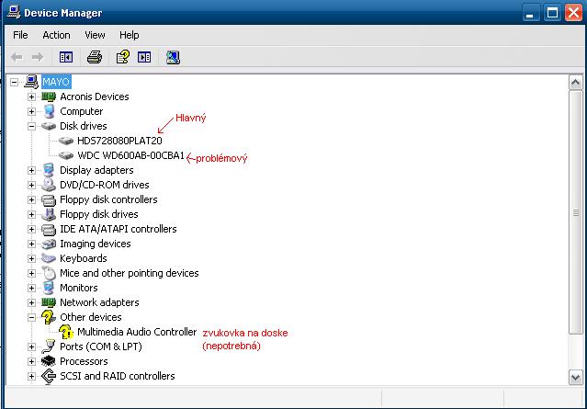Screen dimensions: 587x409
Task: Click the Imaging devices icon
Action: (49, 244)
